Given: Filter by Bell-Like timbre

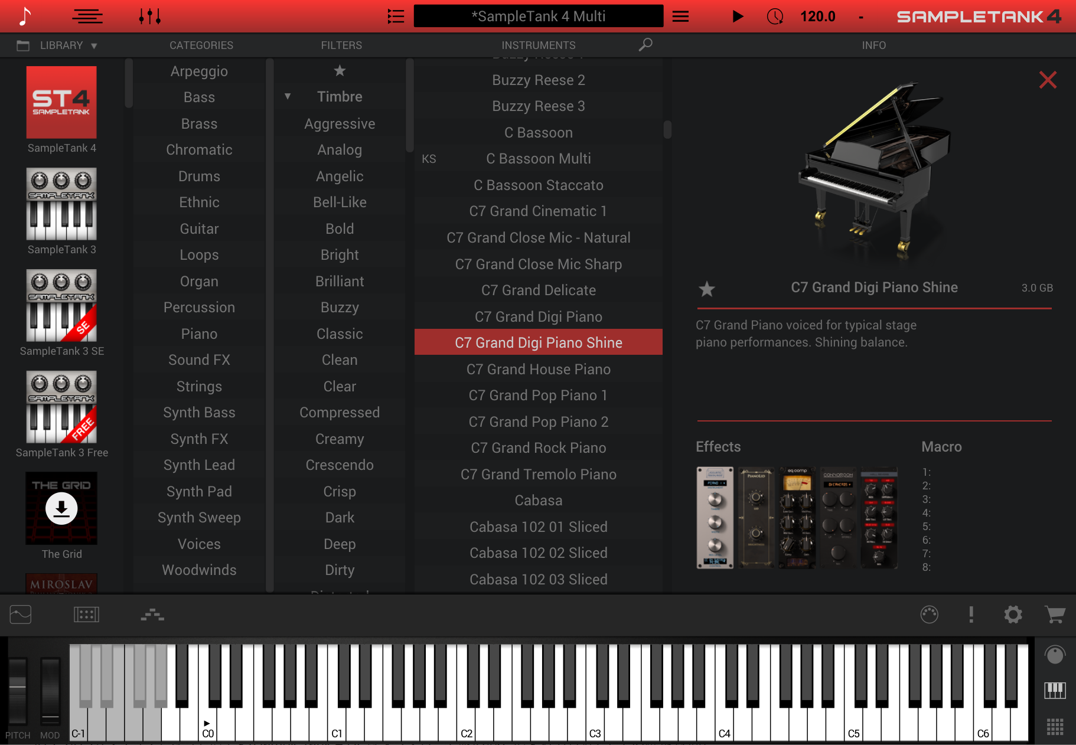Looking at the screenshot, I should coord(340,202).
